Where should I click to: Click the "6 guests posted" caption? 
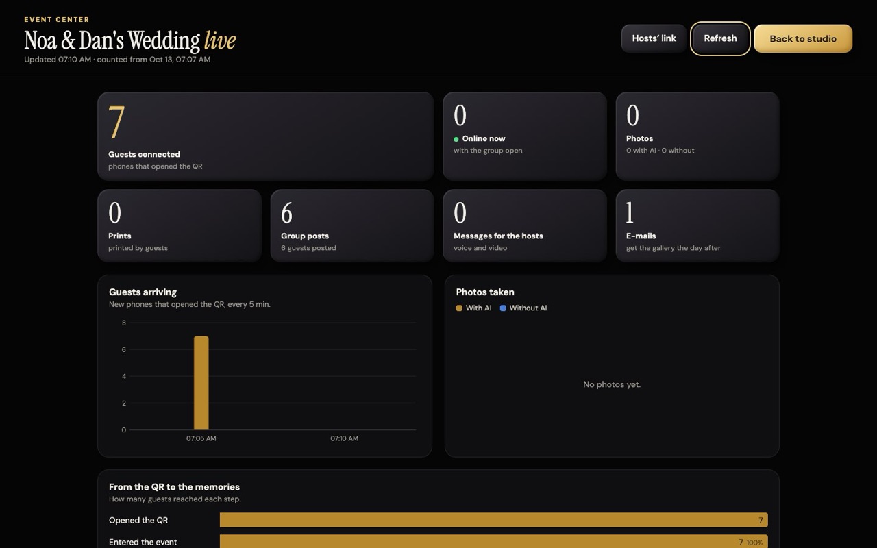click(308, 248)
